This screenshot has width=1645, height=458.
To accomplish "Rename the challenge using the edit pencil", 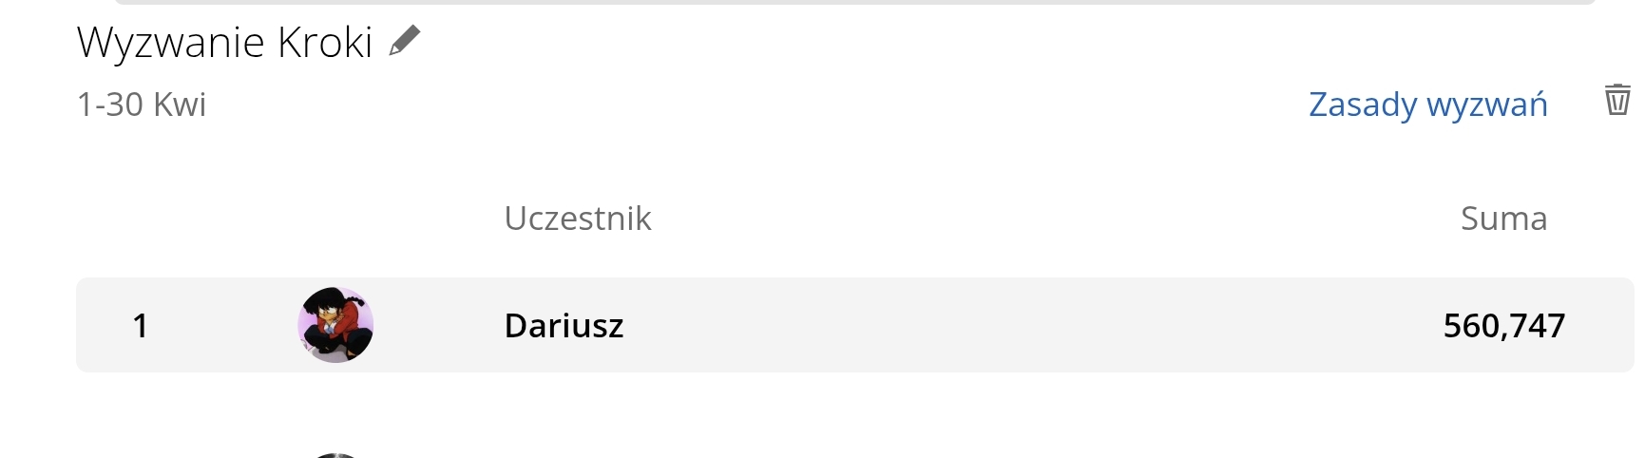I will pyautogui.click(x=405, y=41).
